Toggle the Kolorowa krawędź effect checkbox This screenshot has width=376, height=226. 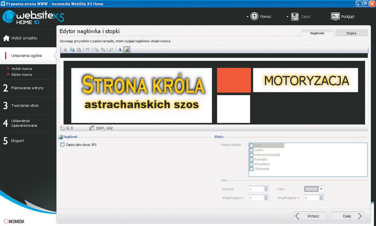(251, 155)
